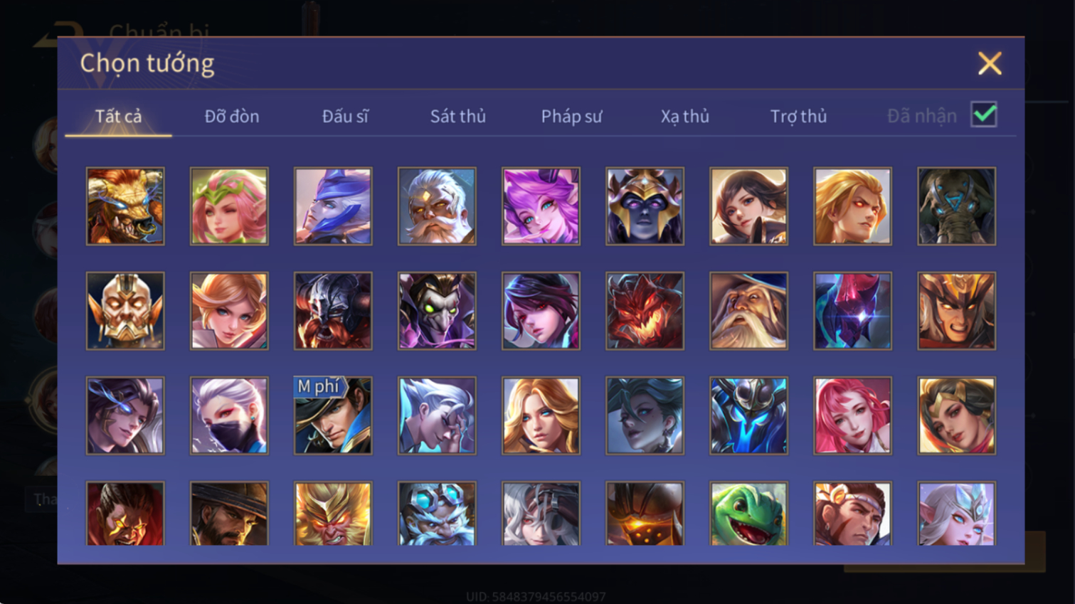The height and width of the screenshot is (604, 1075).
Task: Pick the hero tagged M phí
Action: [x=333, y=415]
